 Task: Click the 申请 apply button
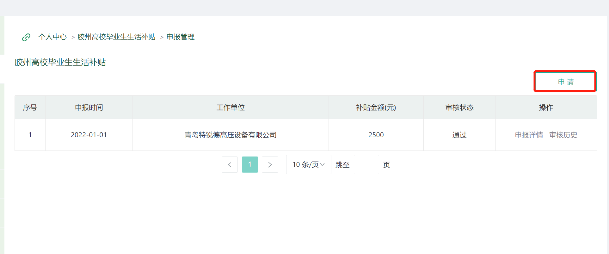(x=565, y=82)
